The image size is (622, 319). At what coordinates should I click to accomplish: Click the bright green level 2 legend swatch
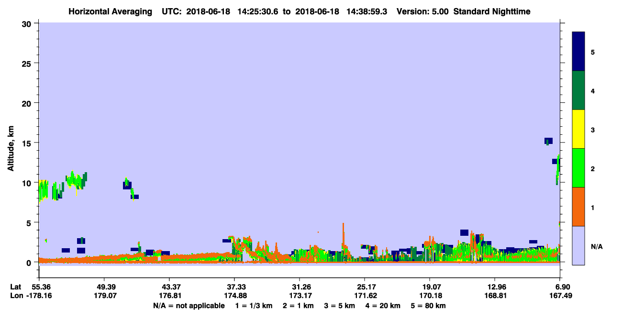pos(578,168)
